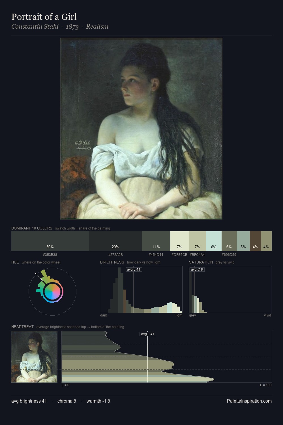Click the center of the hue color wheel

pos(52,292)
